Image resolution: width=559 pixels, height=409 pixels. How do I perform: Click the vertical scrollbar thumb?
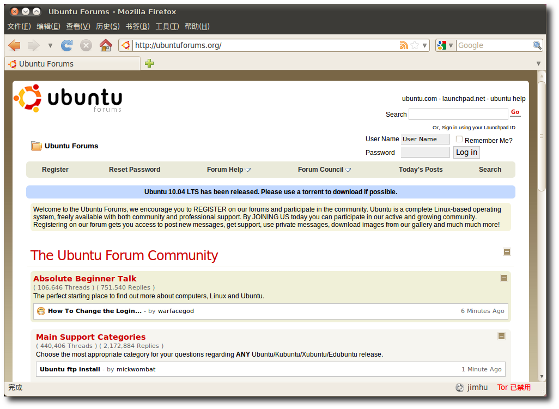(542, 136)
